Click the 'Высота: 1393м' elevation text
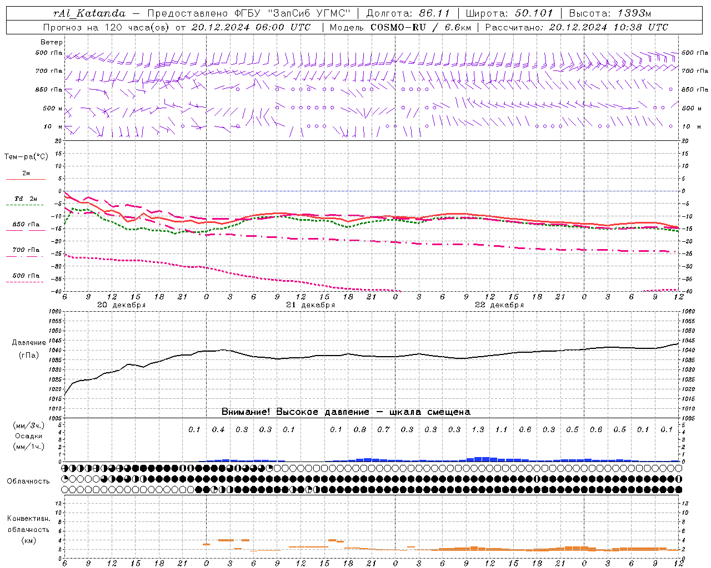 pyautogui.click(x=610, y=13)
